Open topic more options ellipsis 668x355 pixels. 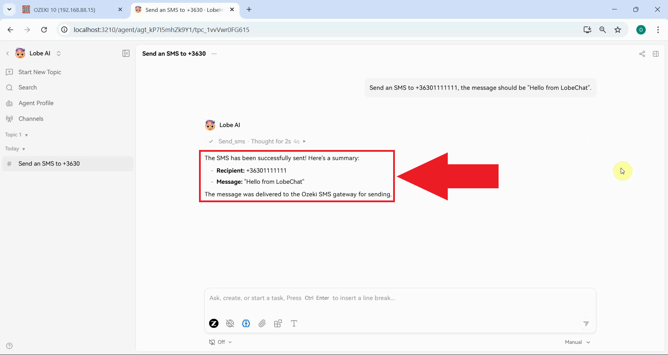(214, 54)
